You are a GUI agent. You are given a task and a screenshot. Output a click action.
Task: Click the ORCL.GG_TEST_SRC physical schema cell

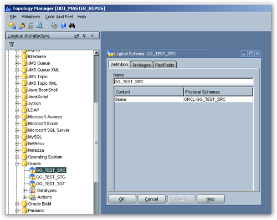click(218, 99)
